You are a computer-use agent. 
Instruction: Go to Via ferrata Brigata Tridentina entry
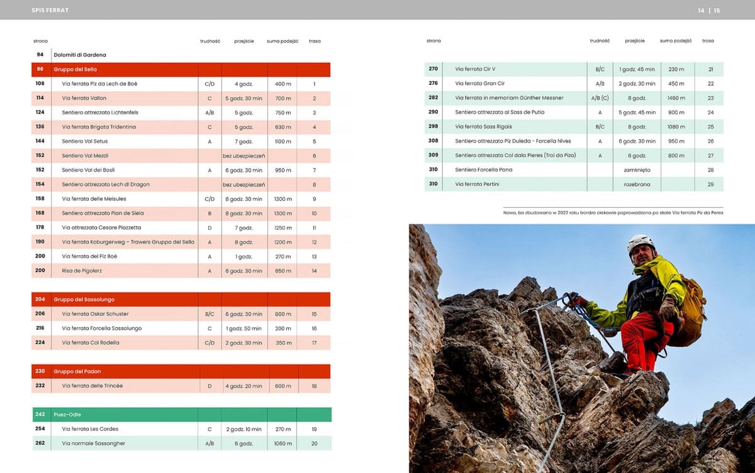coord(99,127)
